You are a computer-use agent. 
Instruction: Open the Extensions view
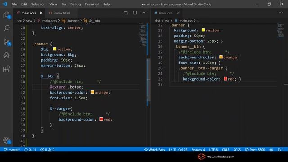click(x=6, y=69)
